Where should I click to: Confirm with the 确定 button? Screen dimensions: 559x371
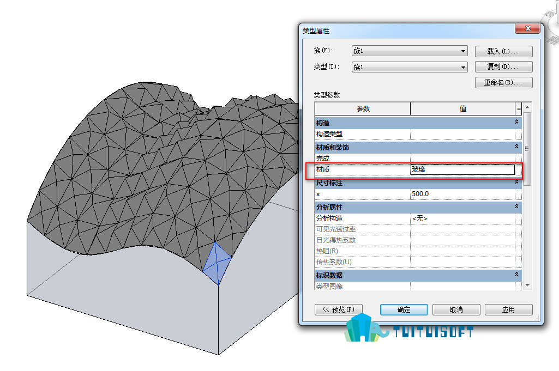[x=404, y=310]
